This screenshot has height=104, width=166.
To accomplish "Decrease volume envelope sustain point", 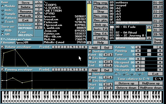I will [x=110, y=55].
